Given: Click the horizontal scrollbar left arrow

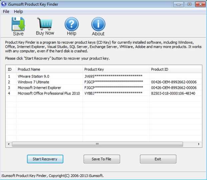Looking at the screenshot, I should [x=9, y=144].
